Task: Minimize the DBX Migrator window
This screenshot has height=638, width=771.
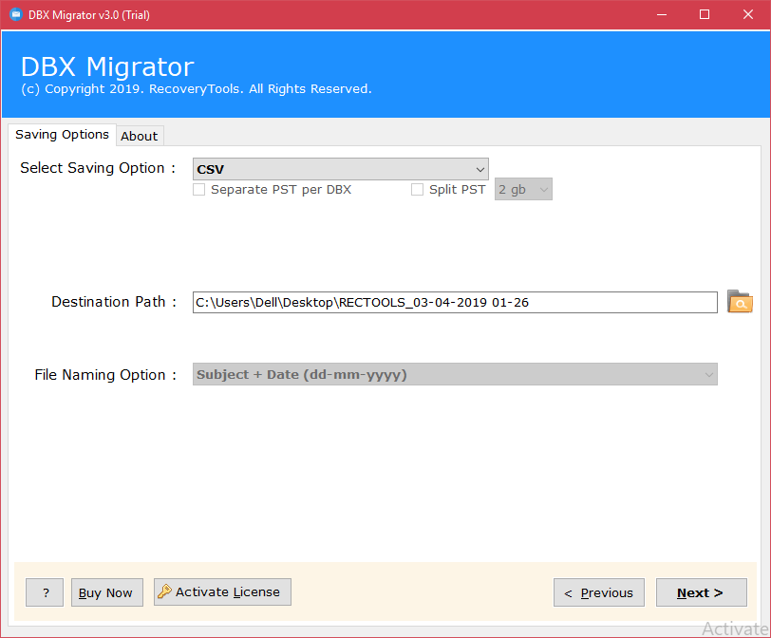Action: [662, 15]
